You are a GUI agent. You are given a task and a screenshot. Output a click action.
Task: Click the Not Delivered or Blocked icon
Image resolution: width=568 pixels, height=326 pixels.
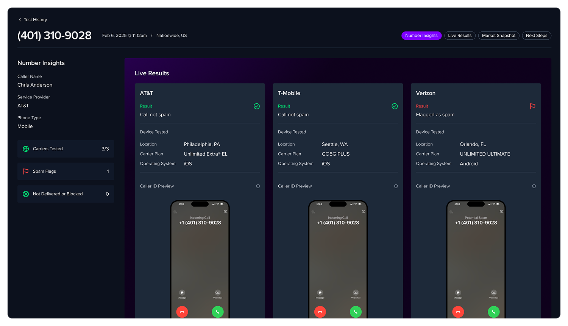26,194
